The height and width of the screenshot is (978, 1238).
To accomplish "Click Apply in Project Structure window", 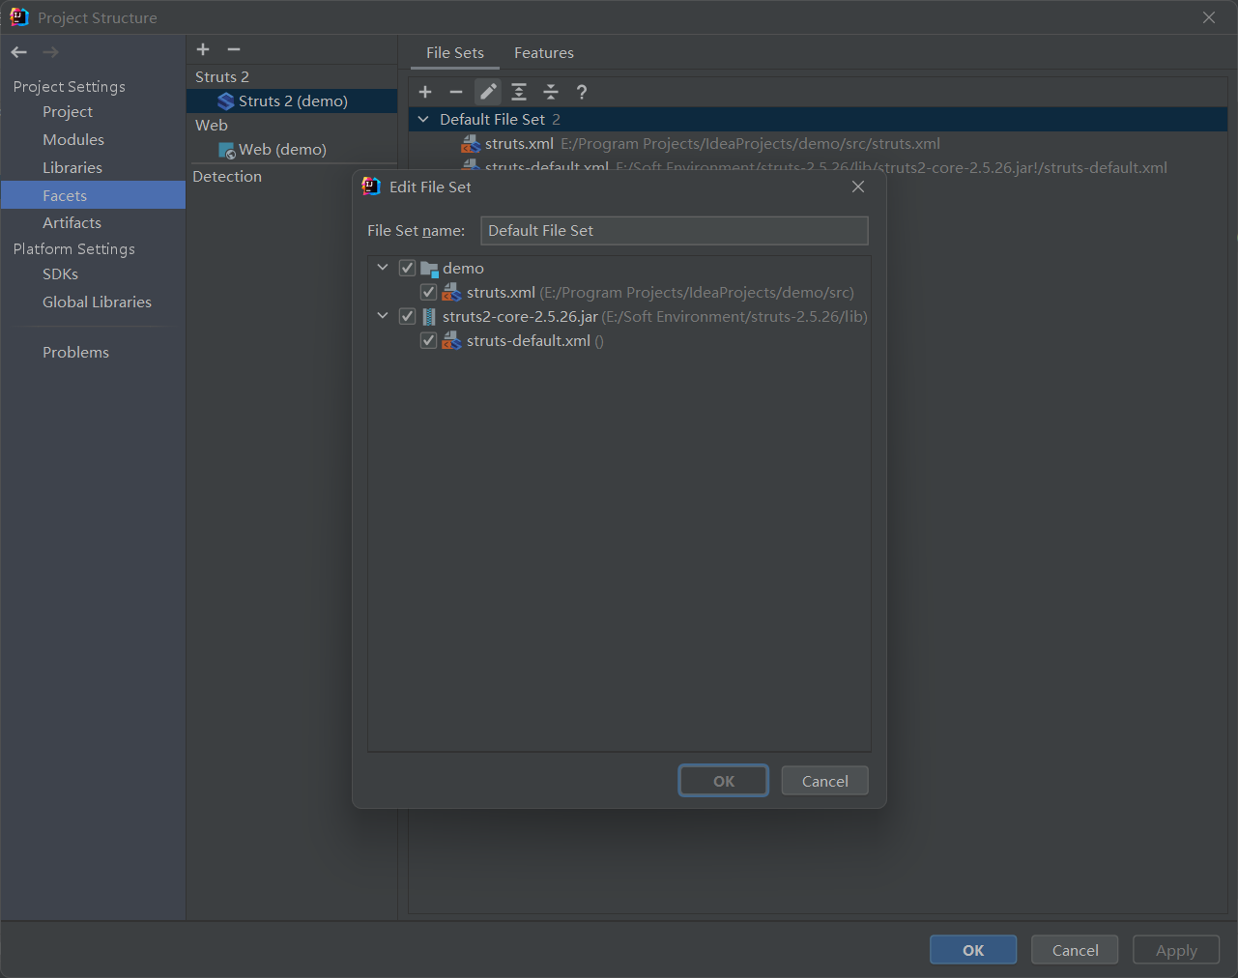I will 1176,950.
